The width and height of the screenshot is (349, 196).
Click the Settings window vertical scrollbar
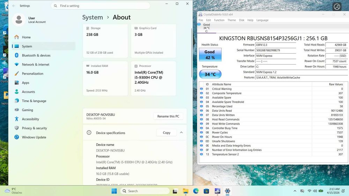coord(192,53)
